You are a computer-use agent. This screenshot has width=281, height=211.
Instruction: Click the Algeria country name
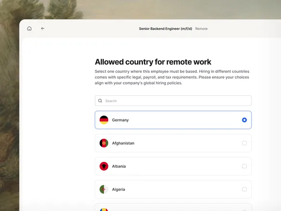(x=118, y=189)
